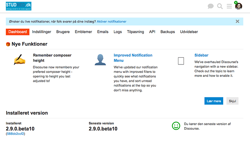250x142 pixels.
Task: Open the Brugere tab
Action: [63, 32]
